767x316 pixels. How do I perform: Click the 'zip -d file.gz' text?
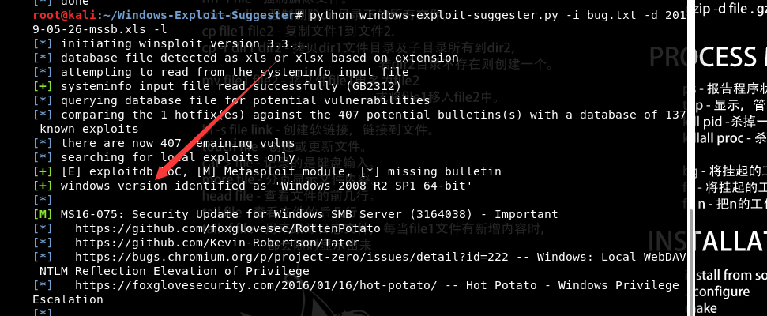pyautogui.click(x=731, y=9)
